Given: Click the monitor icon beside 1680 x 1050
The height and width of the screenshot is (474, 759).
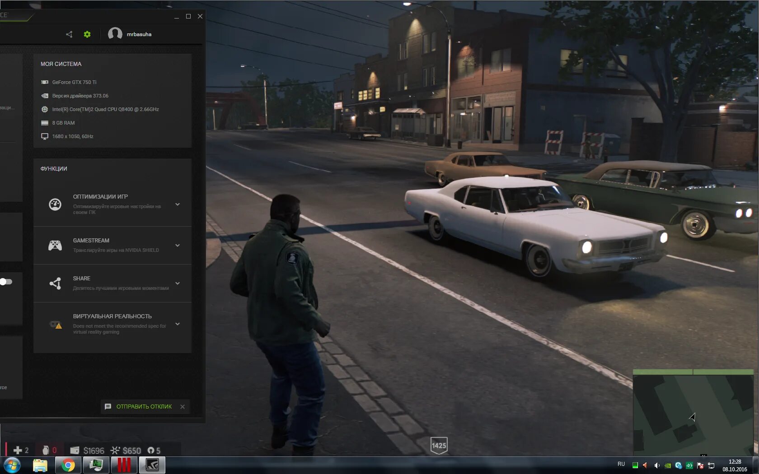Looking at the screenshot, I should (45, 136).
